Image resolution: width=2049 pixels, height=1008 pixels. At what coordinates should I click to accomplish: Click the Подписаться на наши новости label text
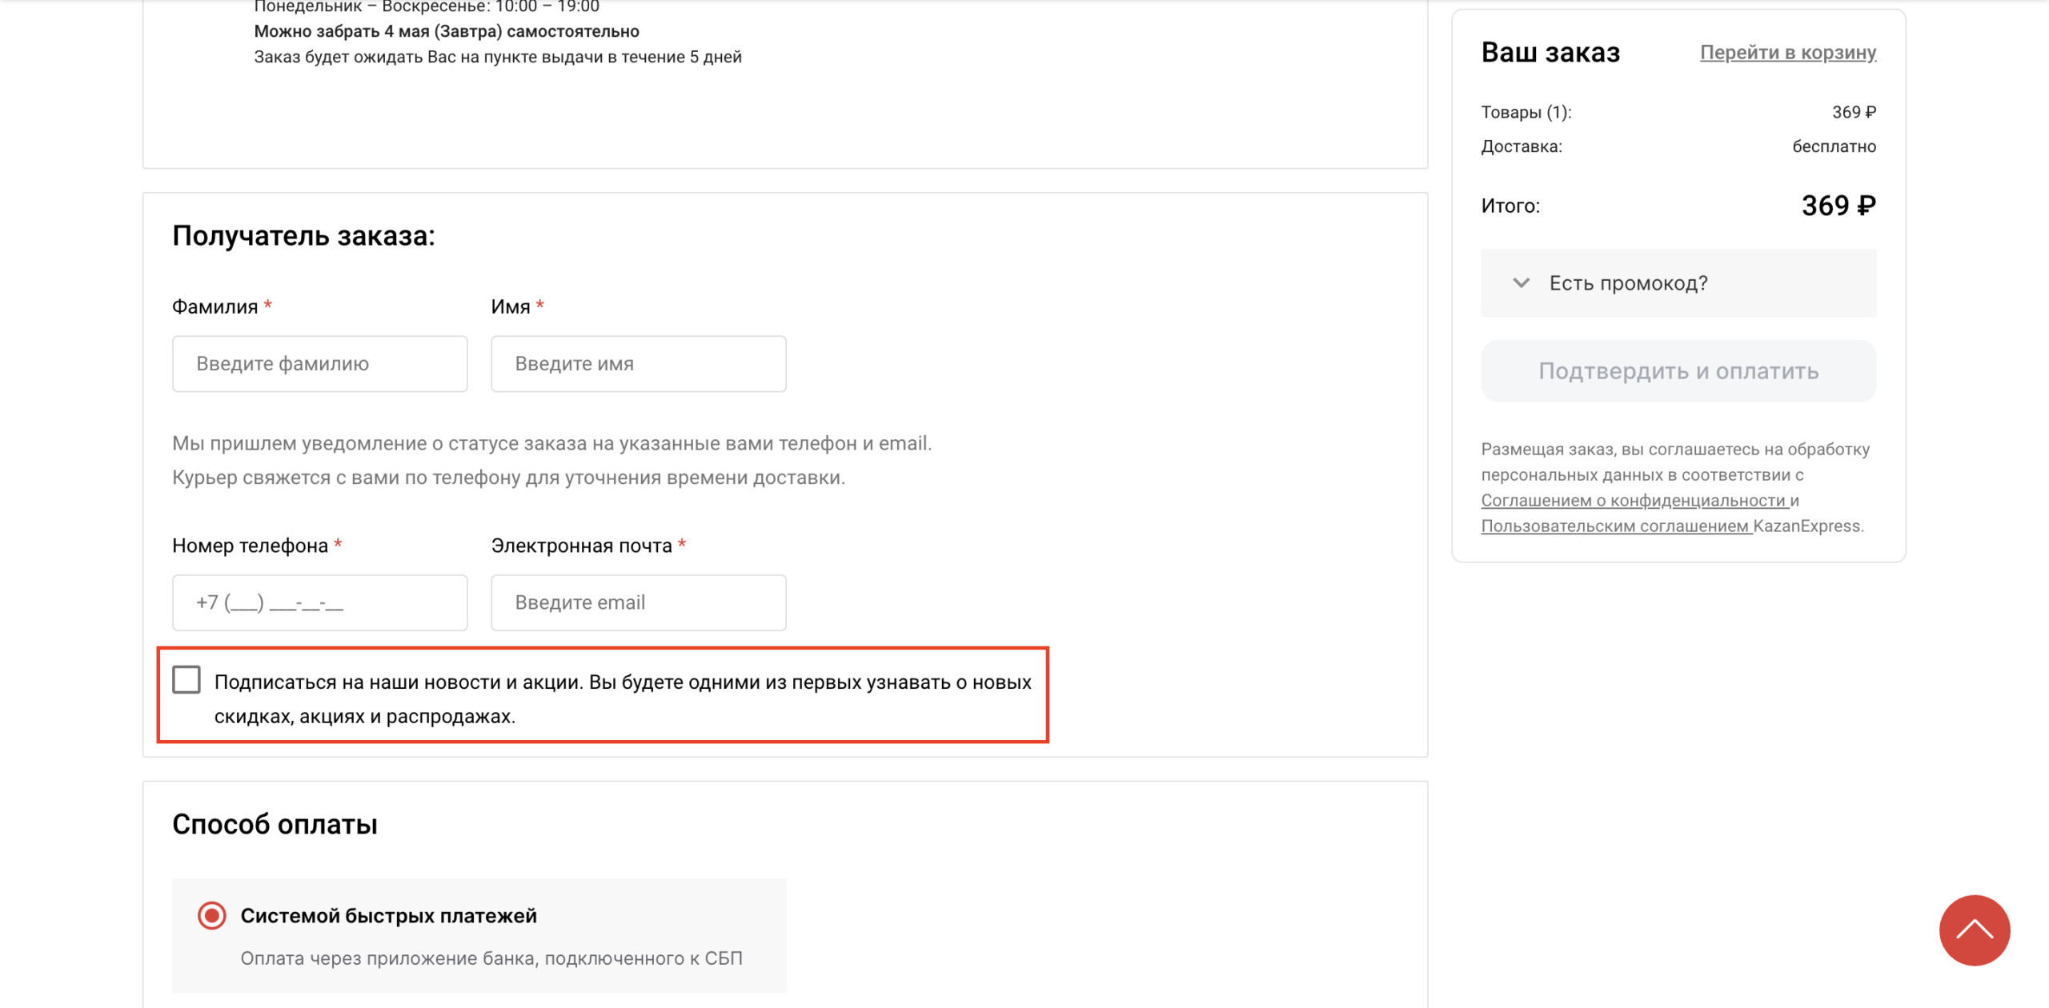pos(621,682)
